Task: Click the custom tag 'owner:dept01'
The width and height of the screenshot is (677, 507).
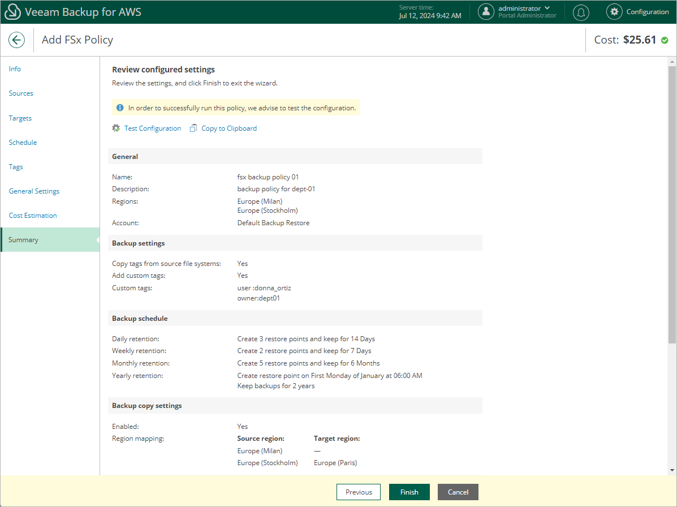Action: (x=258, y=298)
